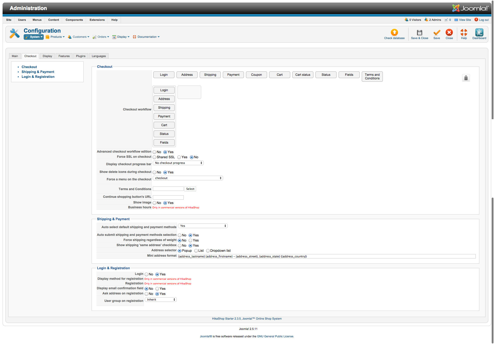Click the Select button for Terms and Conditions

coord(190,189)
